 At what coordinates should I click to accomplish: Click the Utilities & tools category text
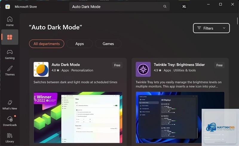tap(185, 70)
